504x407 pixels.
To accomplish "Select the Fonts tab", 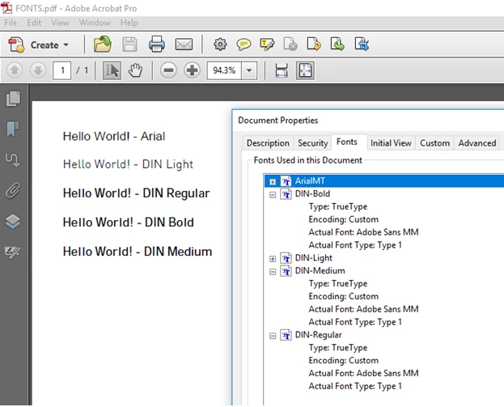I will [x=347, y=142].
